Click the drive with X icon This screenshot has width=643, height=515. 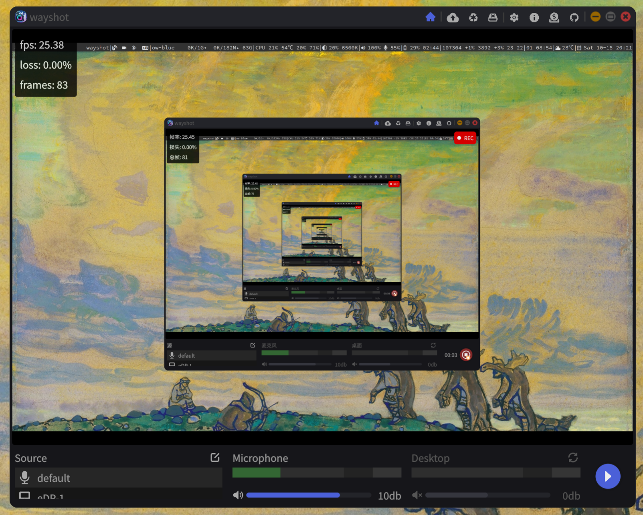[493, 17]
